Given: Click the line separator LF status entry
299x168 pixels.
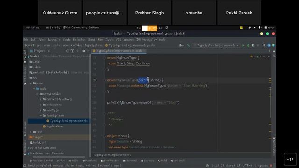Looking at the screenshot, I should pos(238,166).
